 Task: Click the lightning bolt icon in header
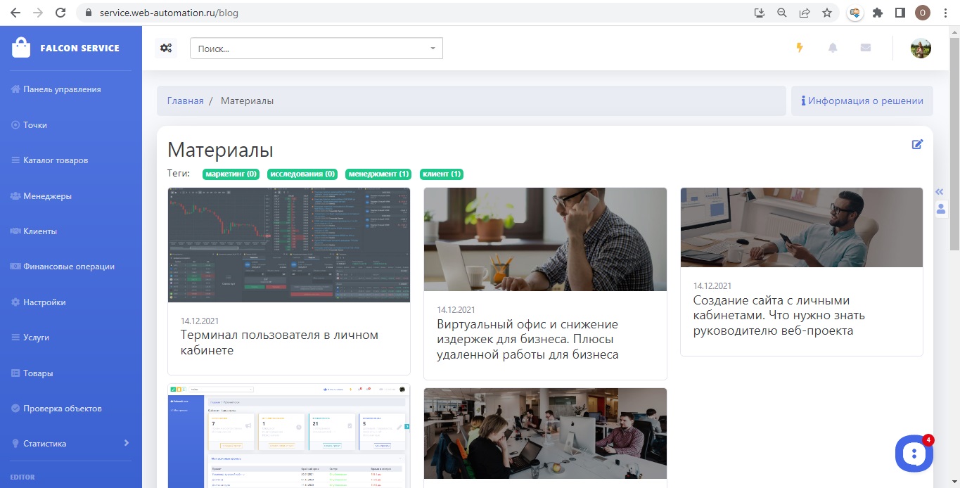(x=799, y=48)
